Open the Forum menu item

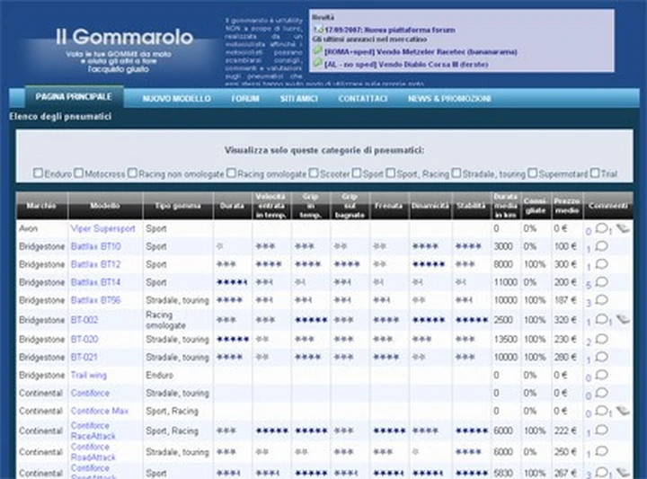(x=245, y=99)
